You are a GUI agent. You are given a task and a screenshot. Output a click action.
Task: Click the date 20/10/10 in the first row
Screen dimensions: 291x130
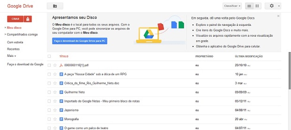tap(240, 65)
